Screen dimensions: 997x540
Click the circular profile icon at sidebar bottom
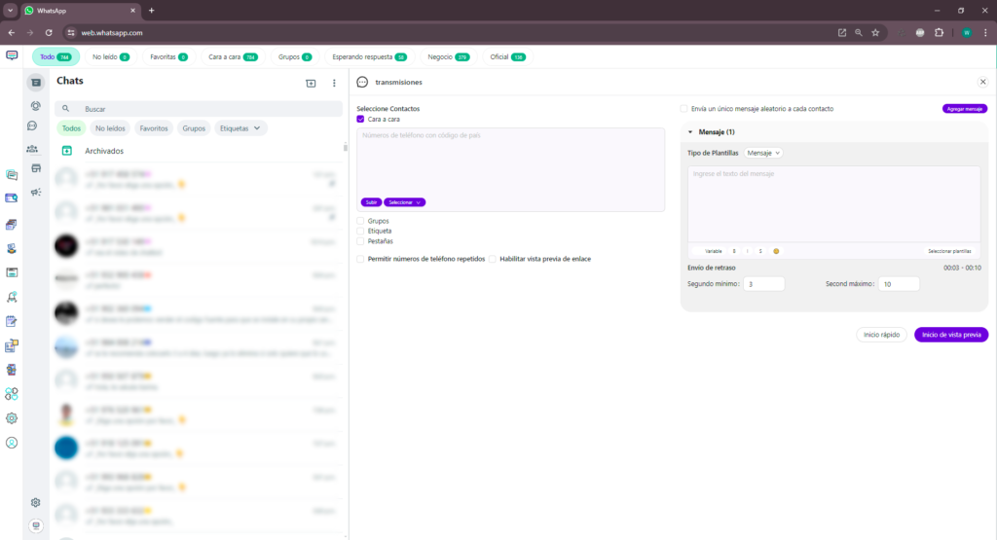tap(36, 526)
